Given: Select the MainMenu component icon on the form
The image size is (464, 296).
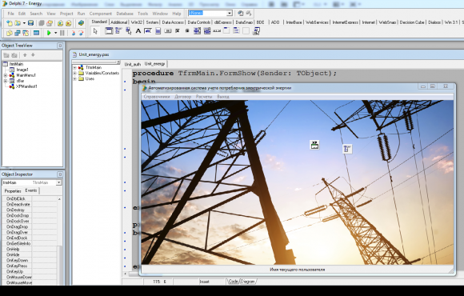Looking at the screenshot, I should (347, 149).
